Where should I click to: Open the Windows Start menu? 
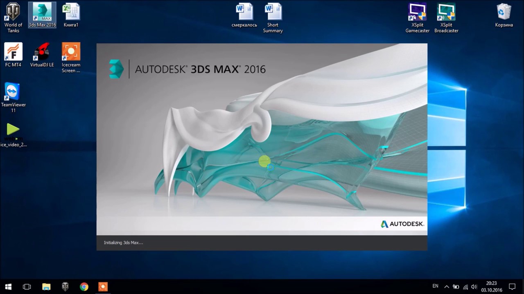pyautogui.click(x=8, y=287)
